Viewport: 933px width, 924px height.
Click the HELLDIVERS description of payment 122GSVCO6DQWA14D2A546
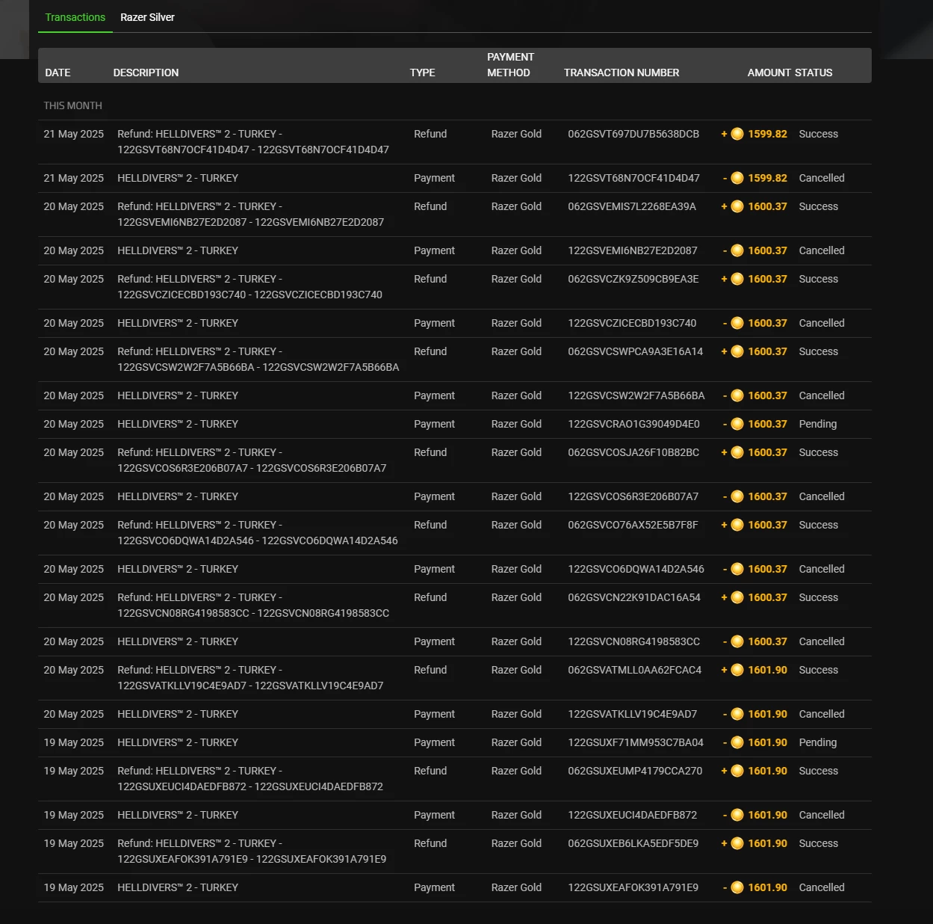(178, 569)
